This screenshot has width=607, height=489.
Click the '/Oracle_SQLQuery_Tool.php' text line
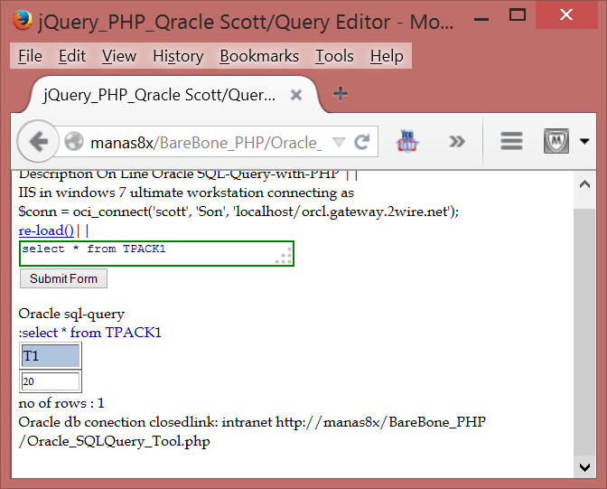coord(115,441)
